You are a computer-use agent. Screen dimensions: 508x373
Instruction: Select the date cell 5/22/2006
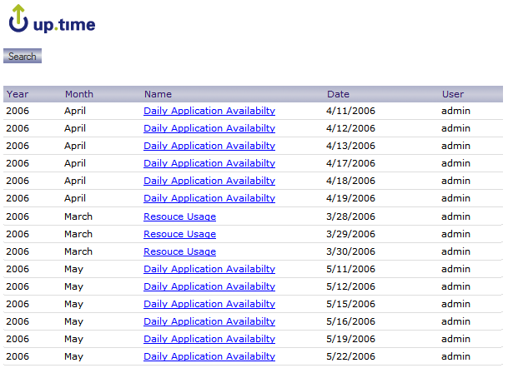click(x=350, y=356)
